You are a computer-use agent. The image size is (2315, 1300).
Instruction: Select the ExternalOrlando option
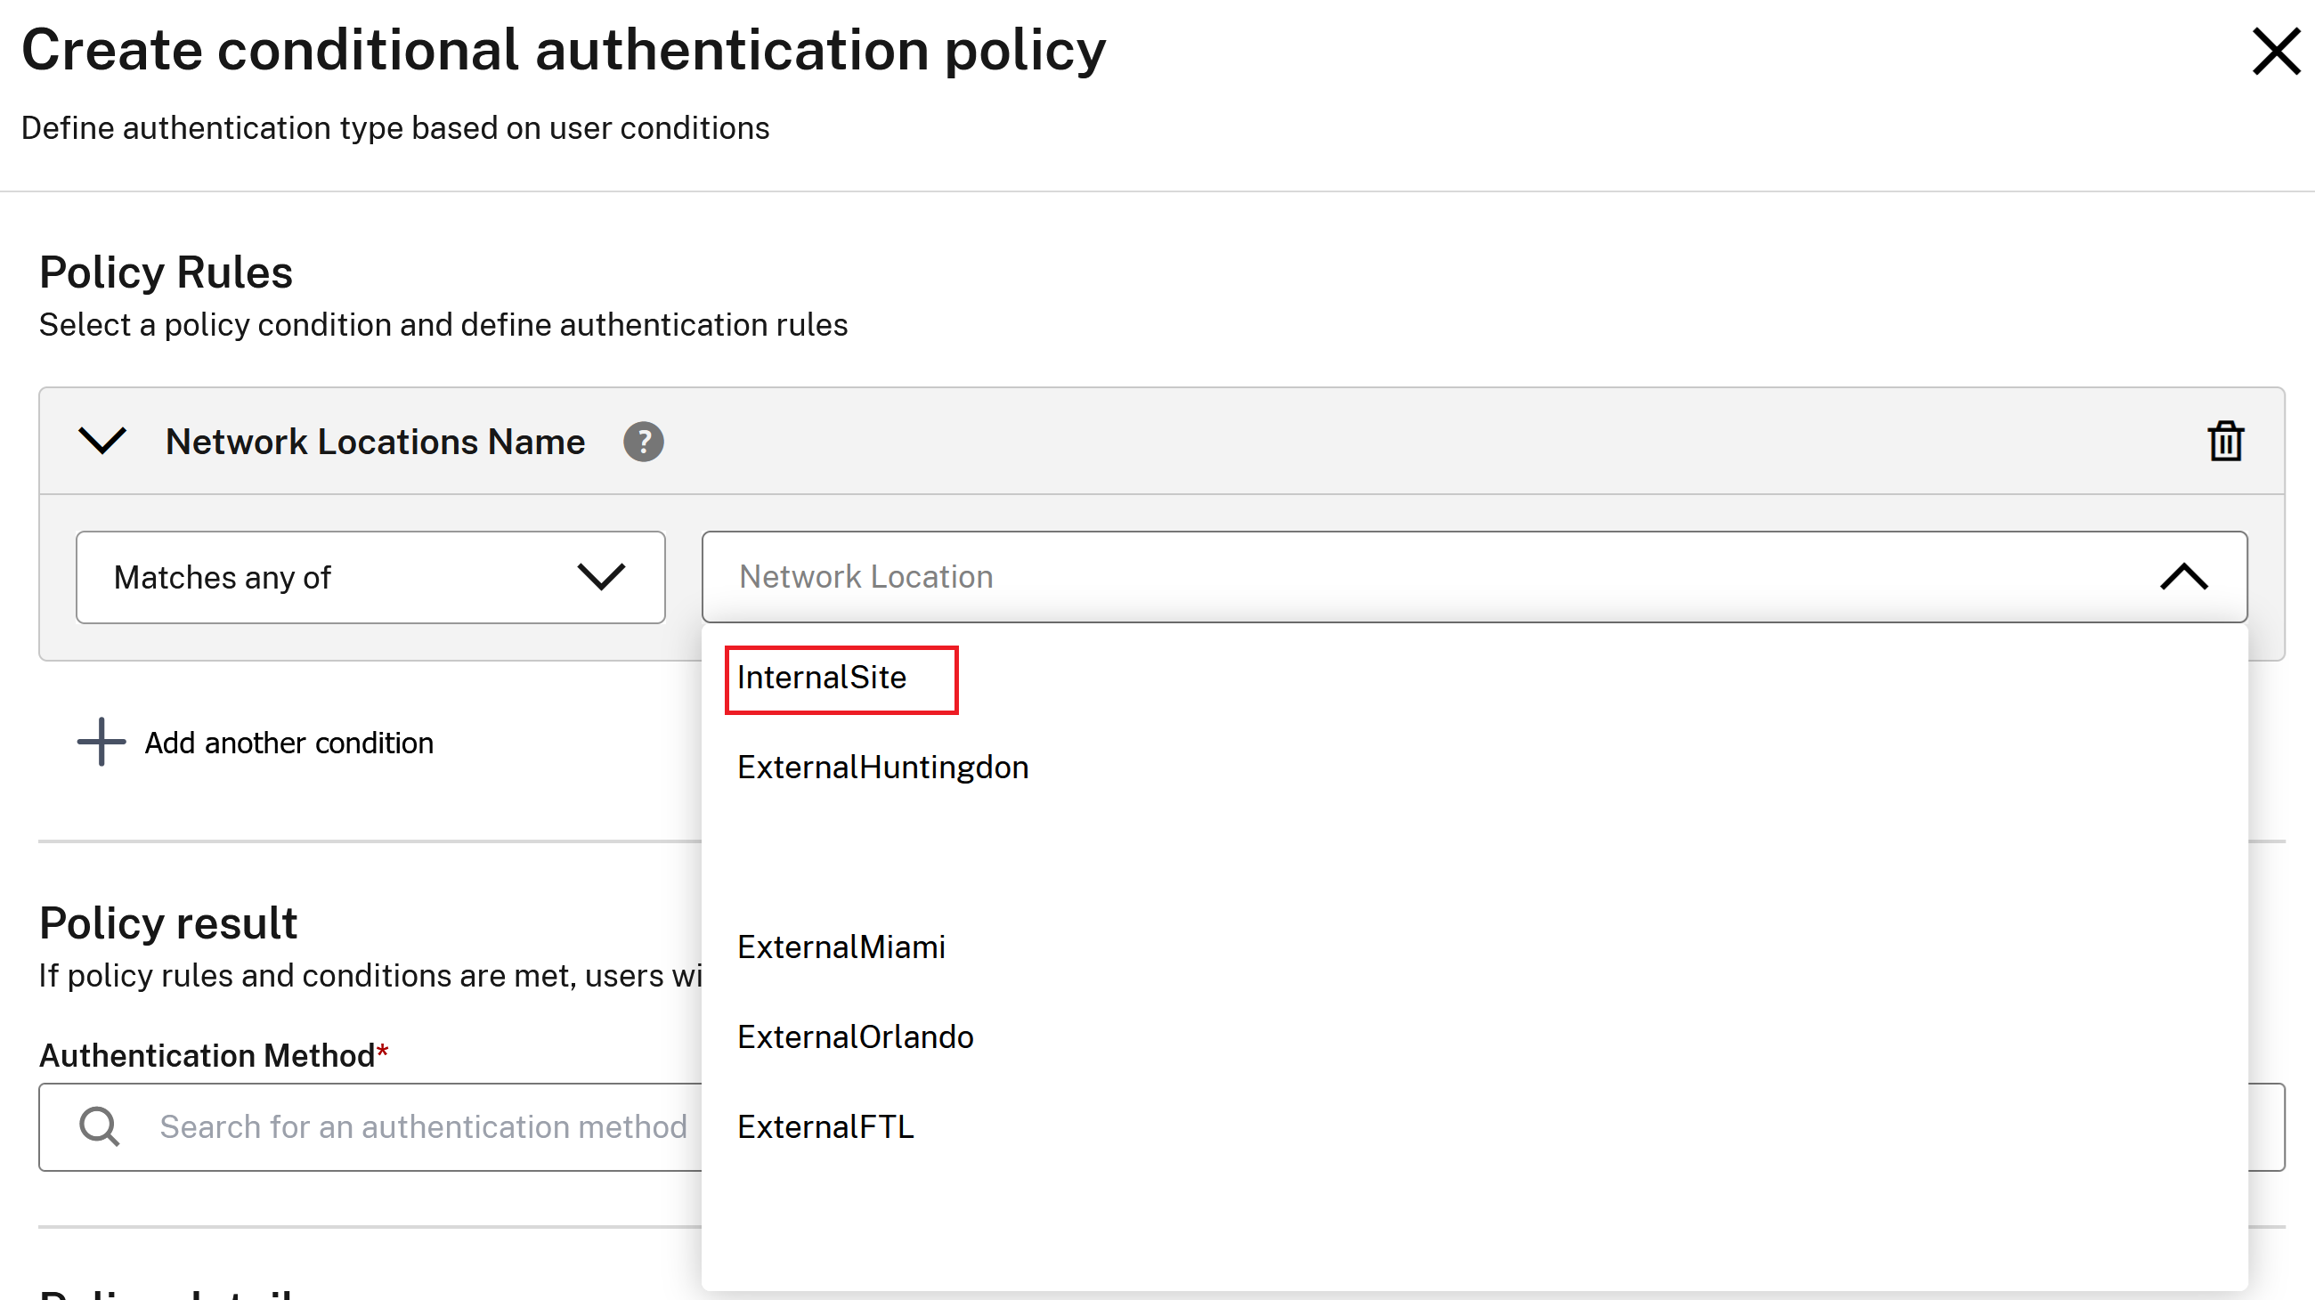tap(855, 1037)
